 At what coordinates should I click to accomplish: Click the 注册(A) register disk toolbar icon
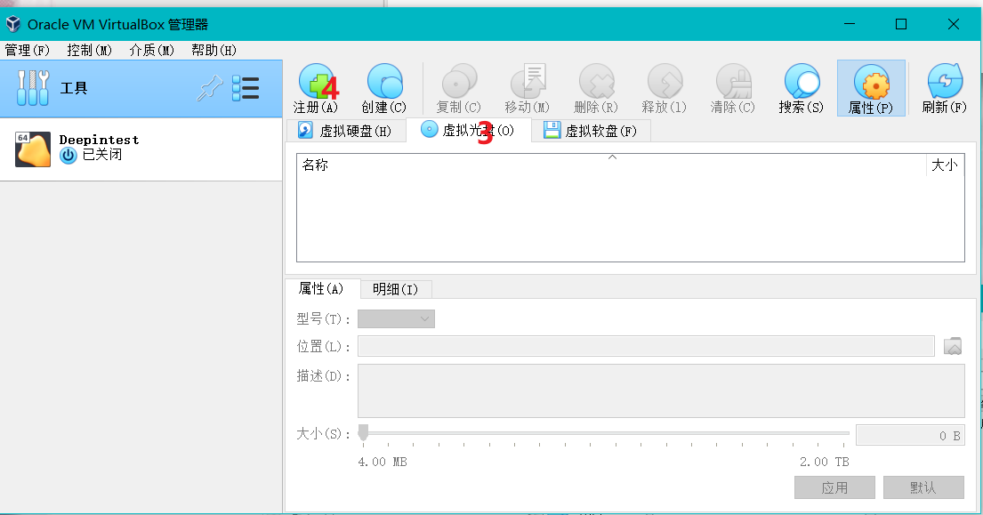tap(316, 82)
